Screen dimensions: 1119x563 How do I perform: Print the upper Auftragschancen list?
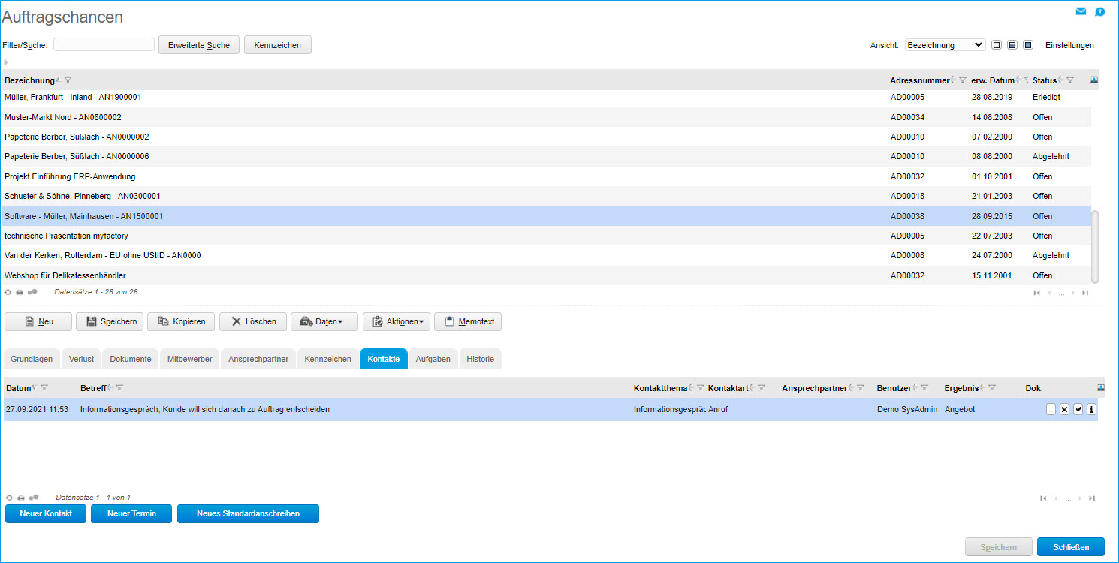point(20,292)
